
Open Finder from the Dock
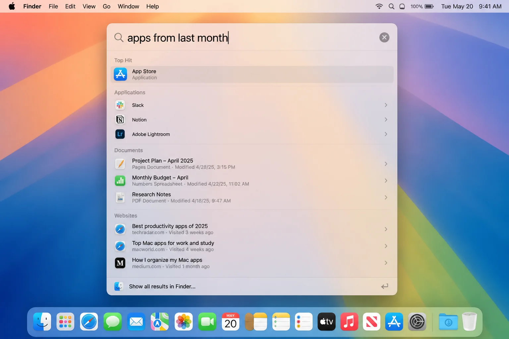42,321
